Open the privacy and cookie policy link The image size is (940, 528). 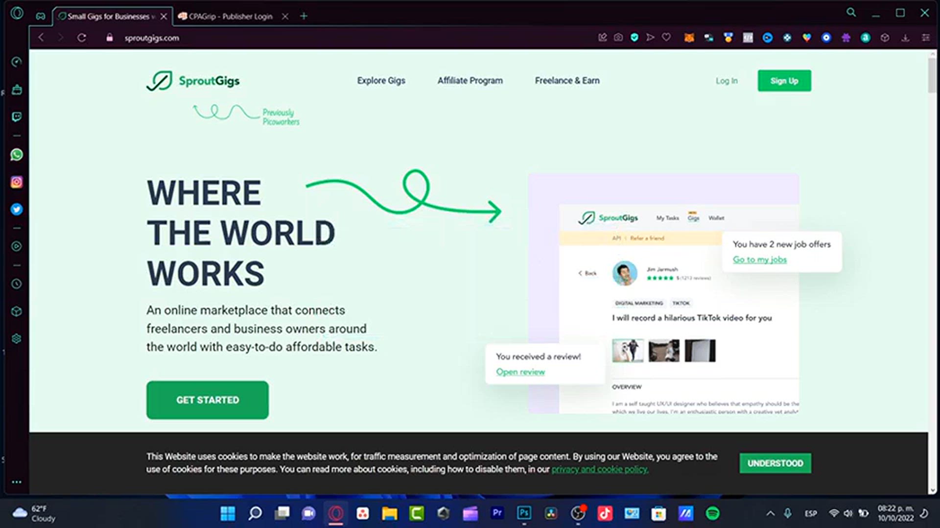600,469
